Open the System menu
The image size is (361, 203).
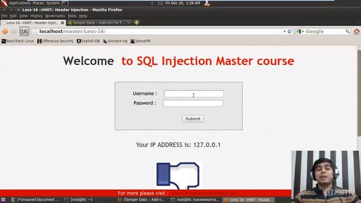point(53,3)
